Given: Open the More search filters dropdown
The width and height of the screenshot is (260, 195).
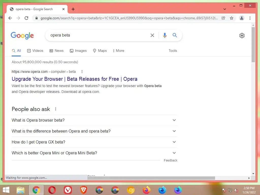Looking at the screenshot, I should tap(118, 51).
